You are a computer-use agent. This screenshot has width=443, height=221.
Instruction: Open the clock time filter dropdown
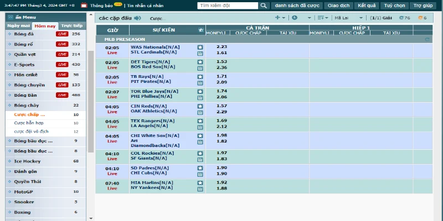[301, 18]
